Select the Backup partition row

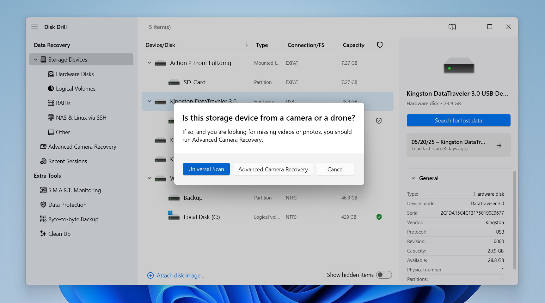point(267,198)
